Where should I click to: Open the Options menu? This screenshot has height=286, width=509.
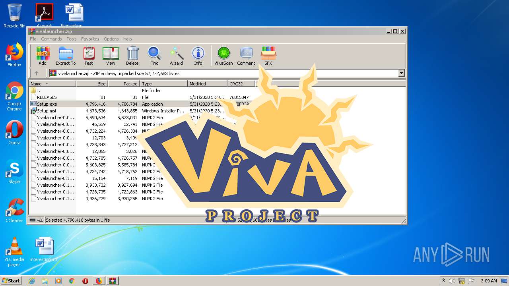pyautogui.click(x=111, y=39)
